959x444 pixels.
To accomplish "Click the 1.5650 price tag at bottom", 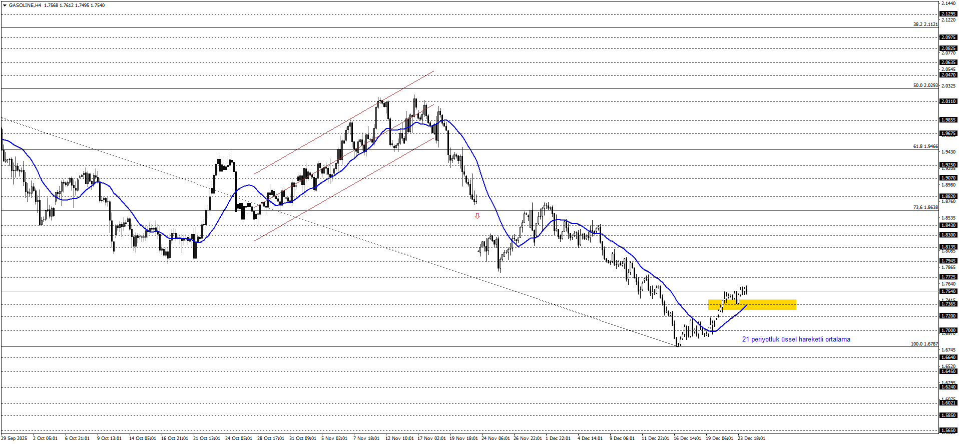I will tap(948, 430).
